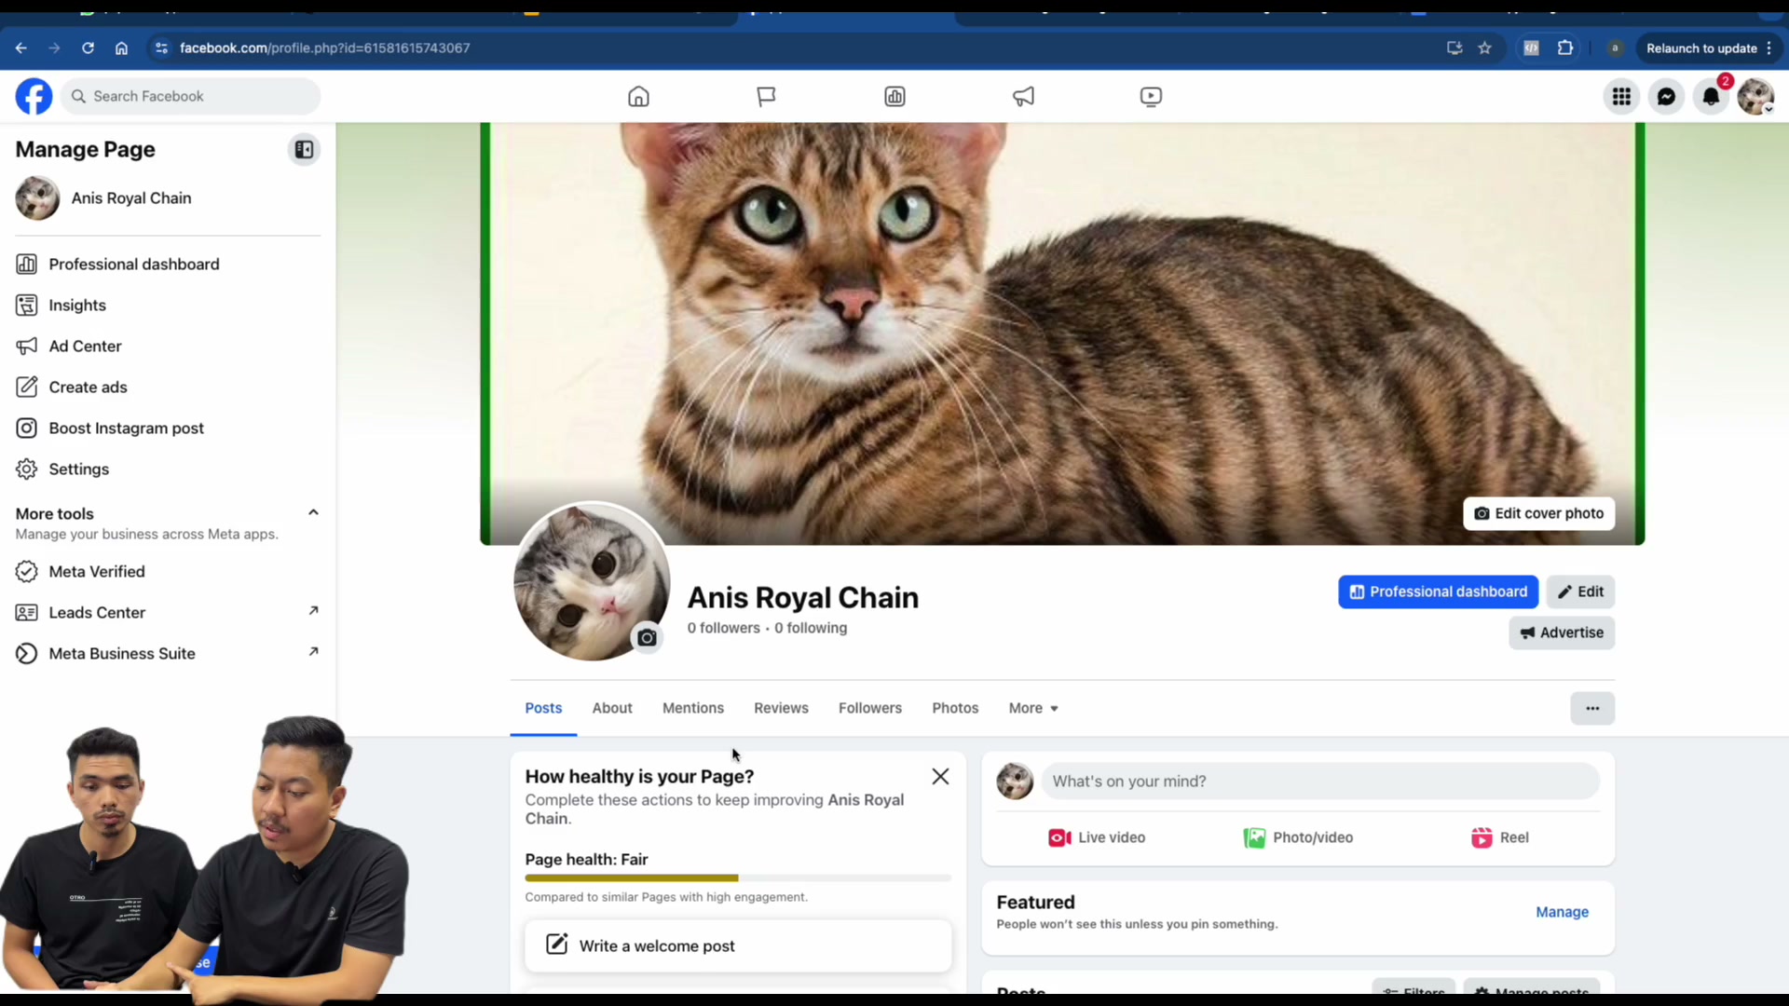Collapse the More tools section

point(313,512)
